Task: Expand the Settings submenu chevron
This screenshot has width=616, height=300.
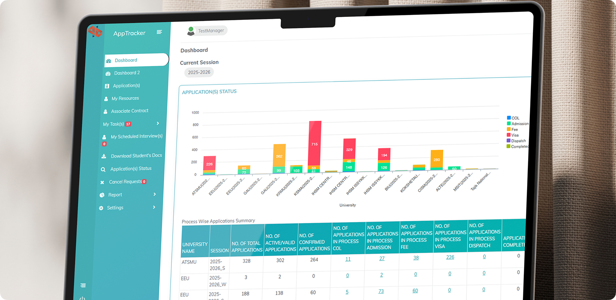Action: click(154, 207)
